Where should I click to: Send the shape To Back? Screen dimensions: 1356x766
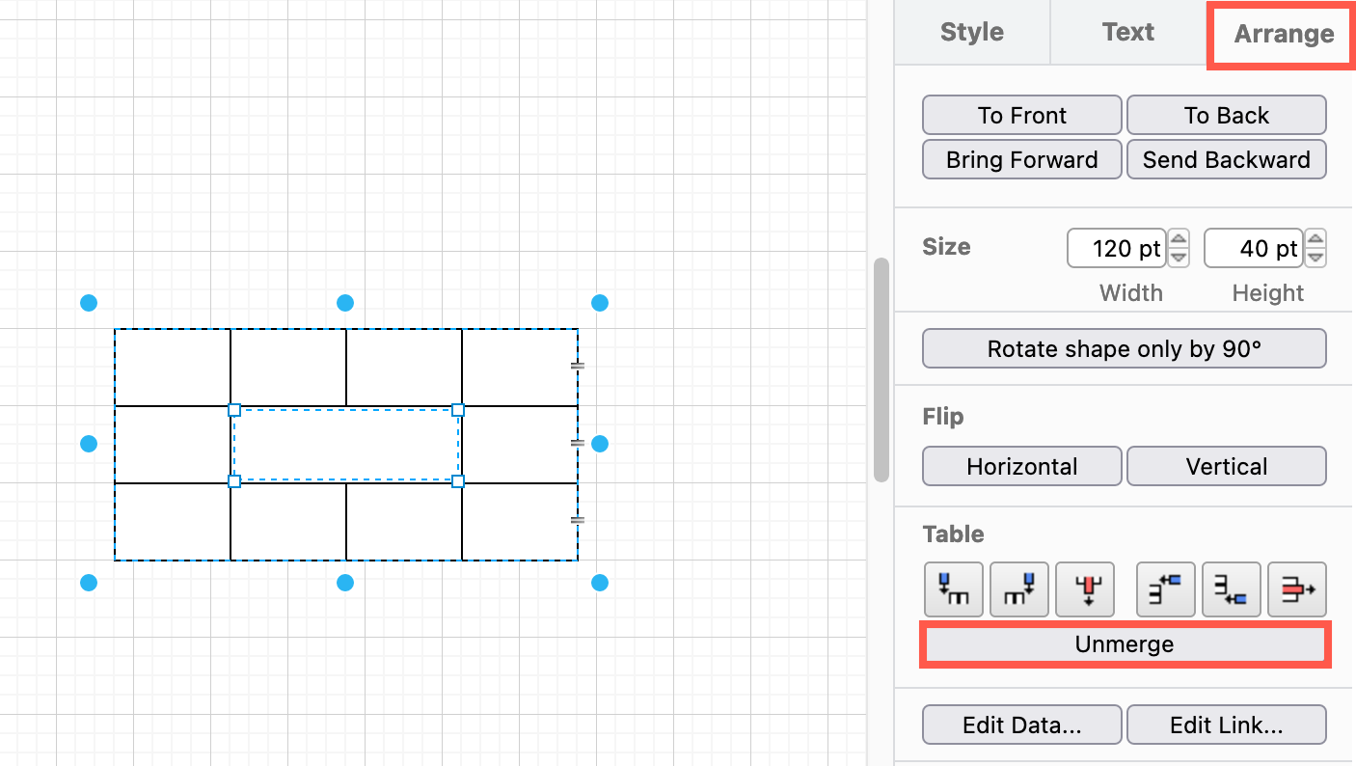click(x=1226, y=115)
